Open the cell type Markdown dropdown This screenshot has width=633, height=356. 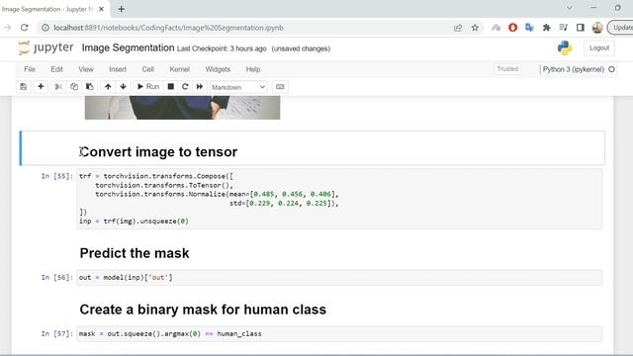pyautogui.click(x=238, y=87)
